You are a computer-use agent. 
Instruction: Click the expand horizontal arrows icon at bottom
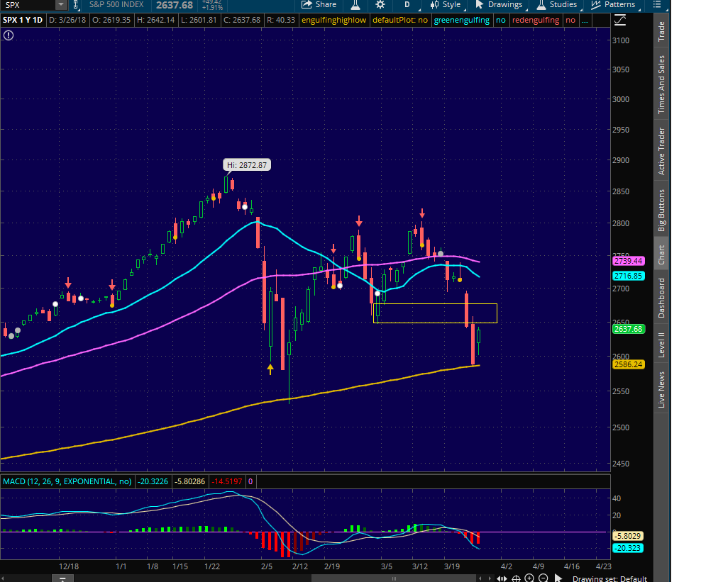tap(502, 578)
